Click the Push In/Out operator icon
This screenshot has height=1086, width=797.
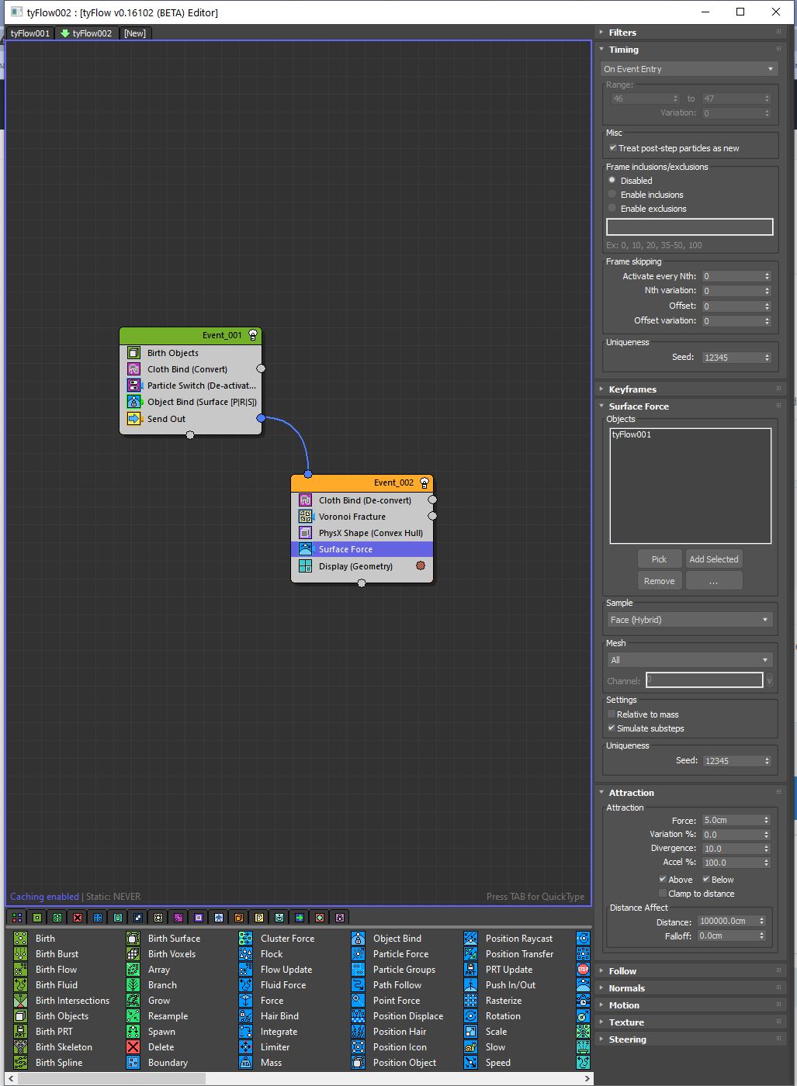(x=470, y=985)
